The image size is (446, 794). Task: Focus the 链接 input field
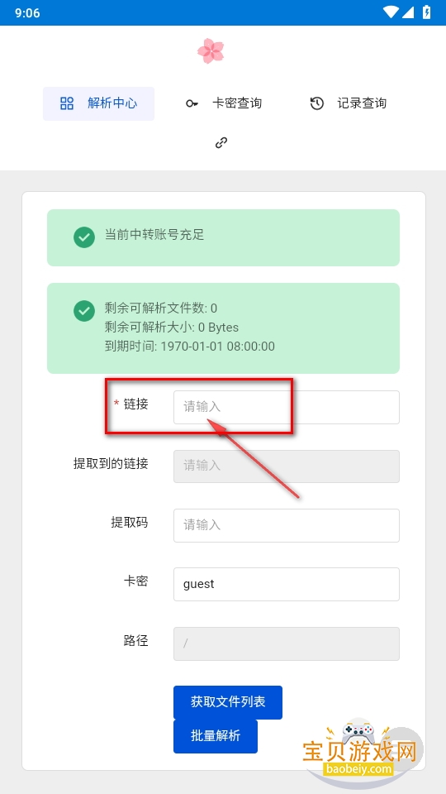287,407
